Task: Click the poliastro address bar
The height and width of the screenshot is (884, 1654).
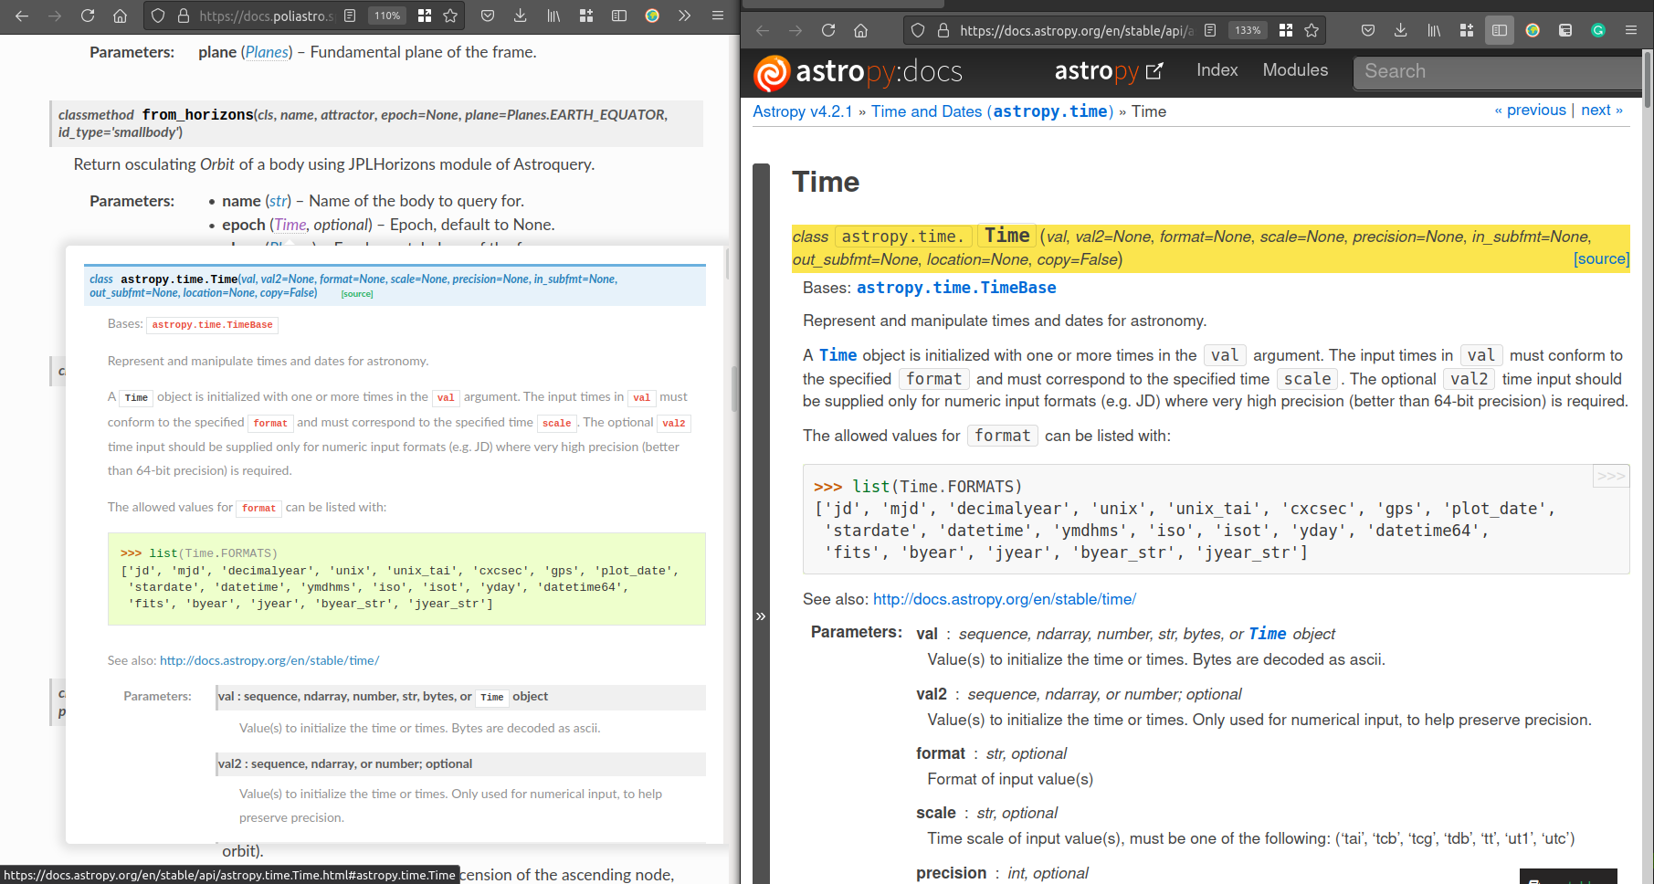Action: click(x=266, y=16)
